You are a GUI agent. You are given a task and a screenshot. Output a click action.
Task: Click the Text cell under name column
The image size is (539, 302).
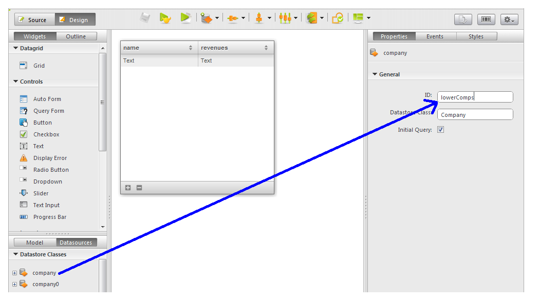[159, 61]
